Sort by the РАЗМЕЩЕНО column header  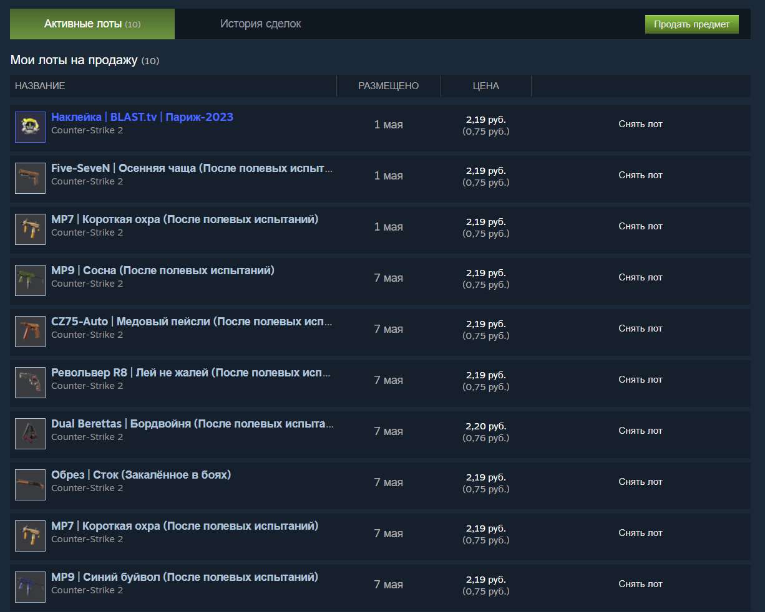(389, 86)
